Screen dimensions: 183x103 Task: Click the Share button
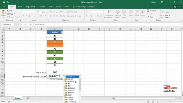[177, 7]
